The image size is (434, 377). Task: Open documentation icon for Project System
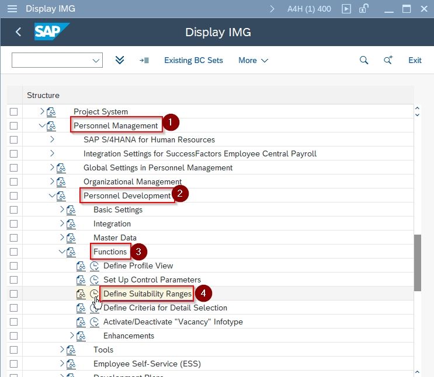51,111
